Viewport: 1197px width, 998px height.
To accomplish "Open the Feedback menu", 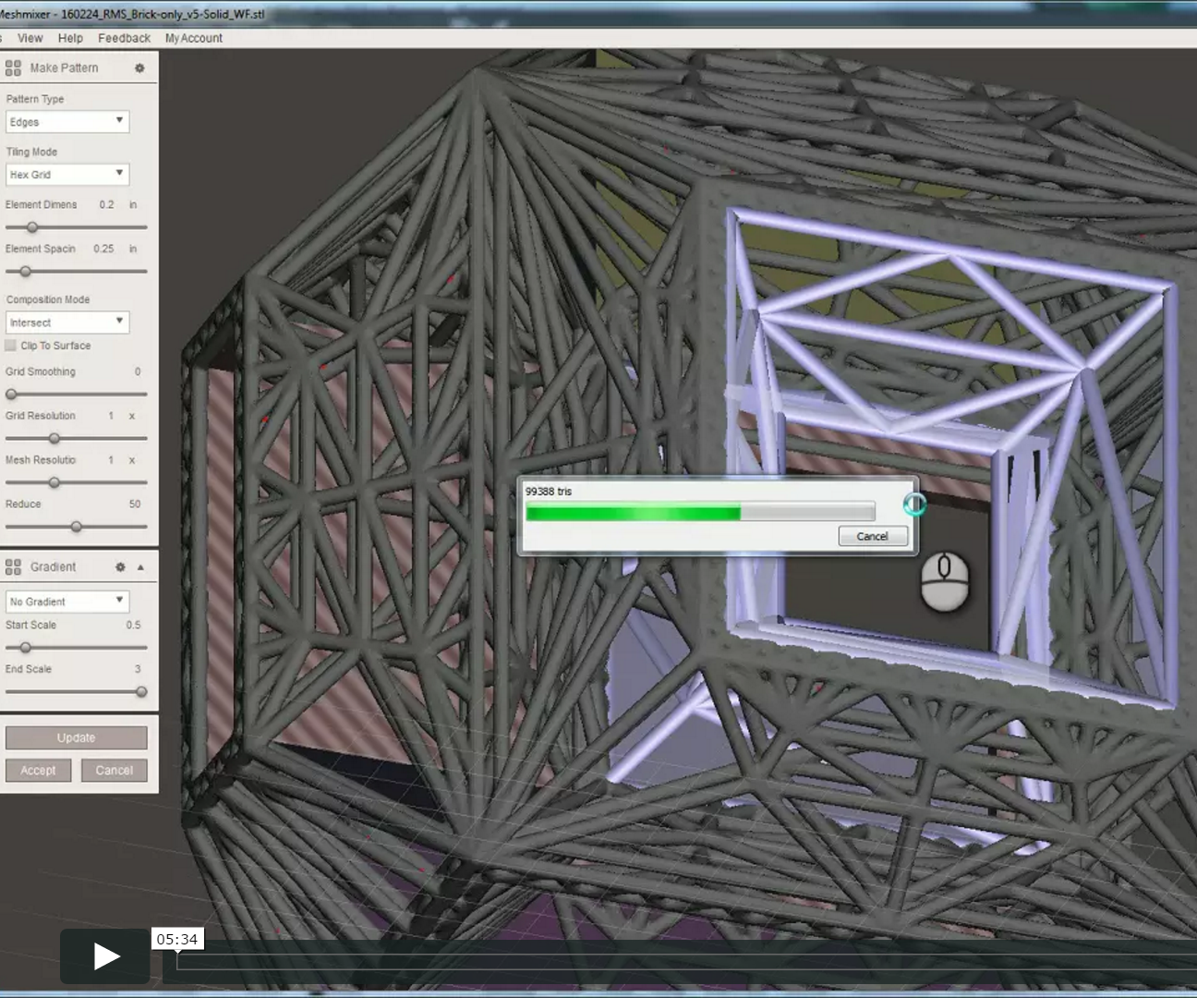I will click(124, 38).
